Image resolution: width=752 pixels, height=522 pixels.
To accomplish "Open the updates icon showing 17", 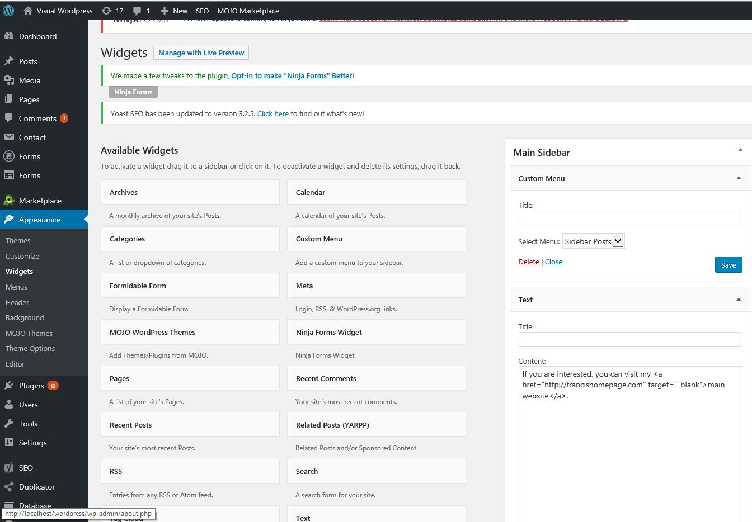I will [x=106, y=11].
